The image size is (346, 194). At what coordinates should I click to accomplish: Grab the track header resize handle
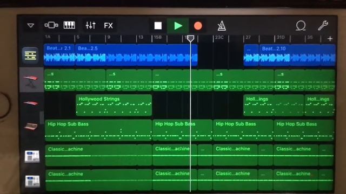[41, 117]
